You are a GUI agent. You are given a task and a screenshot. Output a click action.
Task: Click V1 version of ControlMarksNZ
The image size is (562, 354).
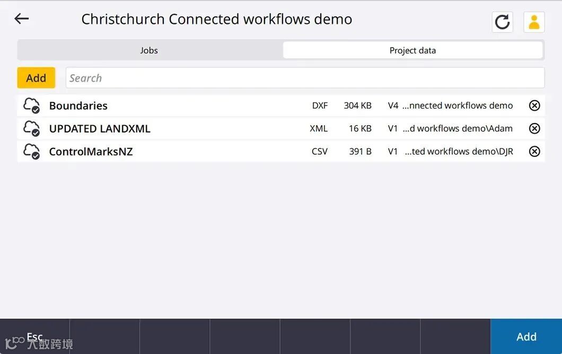pos(392,152)
